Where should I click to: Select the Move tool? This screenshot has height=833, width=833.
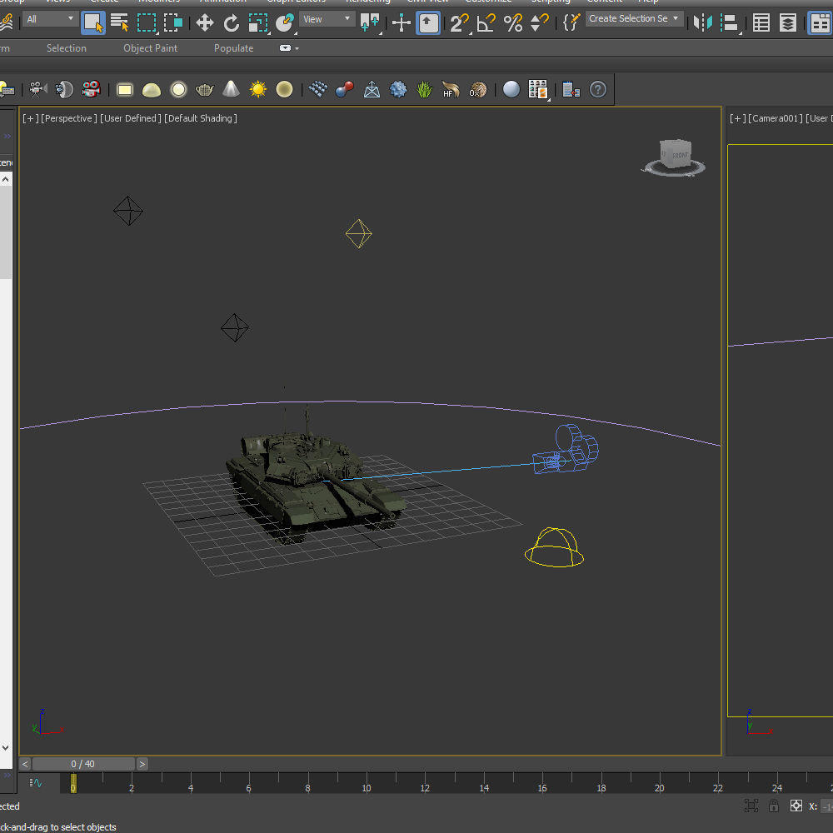(205, 22)
